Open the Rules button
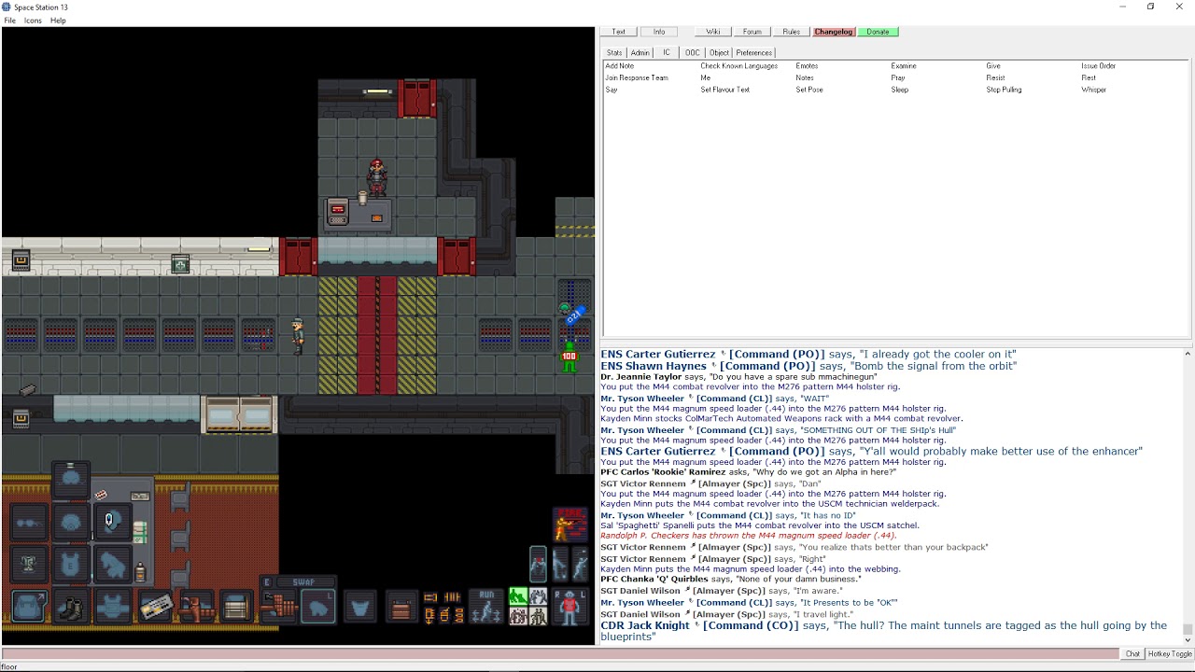The height and width of the screenshot is (672, 1195). point(792,32)
